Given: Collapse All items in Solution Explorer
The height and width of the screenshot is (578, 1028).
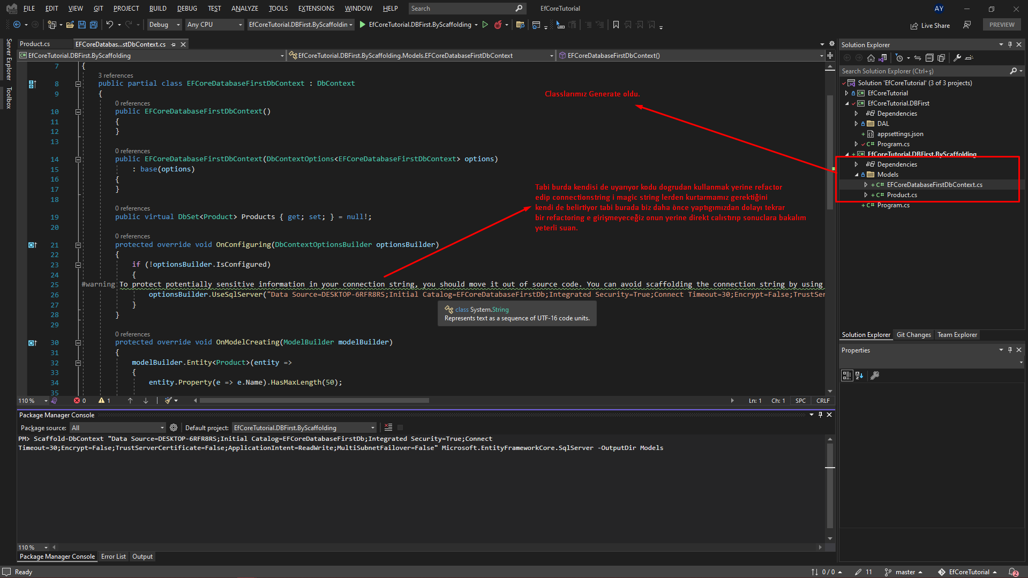Looking at the screenshot, I should [x=929, y=58].
